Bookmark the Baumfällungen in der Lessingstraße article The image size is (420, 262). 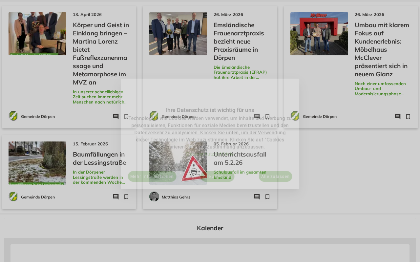click(x=126, y=197)
